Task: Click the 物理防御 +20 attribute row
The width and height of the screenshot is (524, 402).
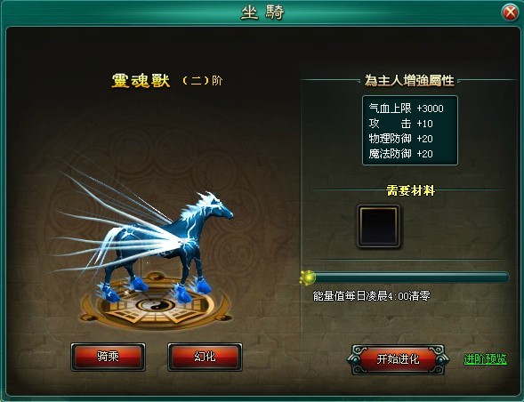Action: coord(400,139)
